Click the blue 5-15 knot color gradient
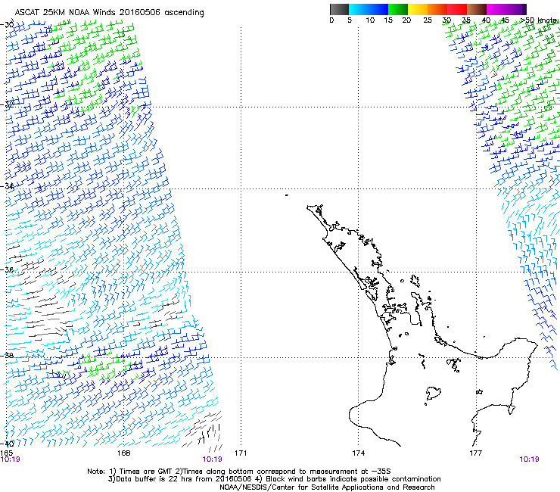This screenshot has width=560, height=492. [x=369, y=9]
